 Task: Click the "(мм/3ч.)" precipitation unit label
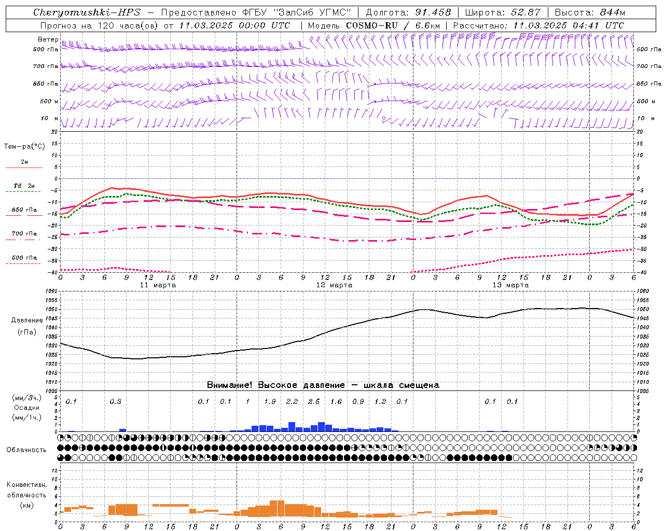pyautogui.click(x=26, y=398)
